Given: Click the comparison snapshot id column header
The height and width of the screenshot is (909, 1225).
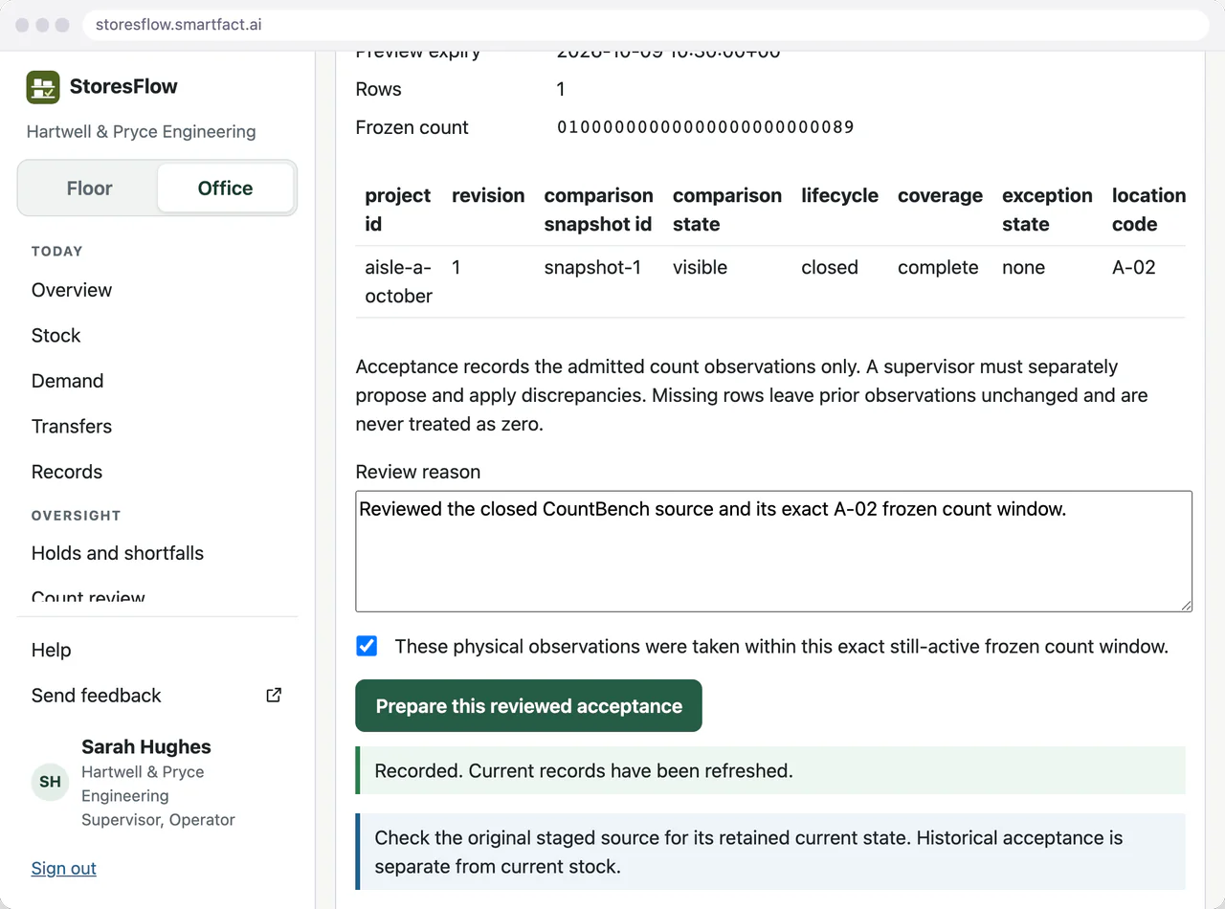Looking at the screenshot, I should tap(598, 210).
